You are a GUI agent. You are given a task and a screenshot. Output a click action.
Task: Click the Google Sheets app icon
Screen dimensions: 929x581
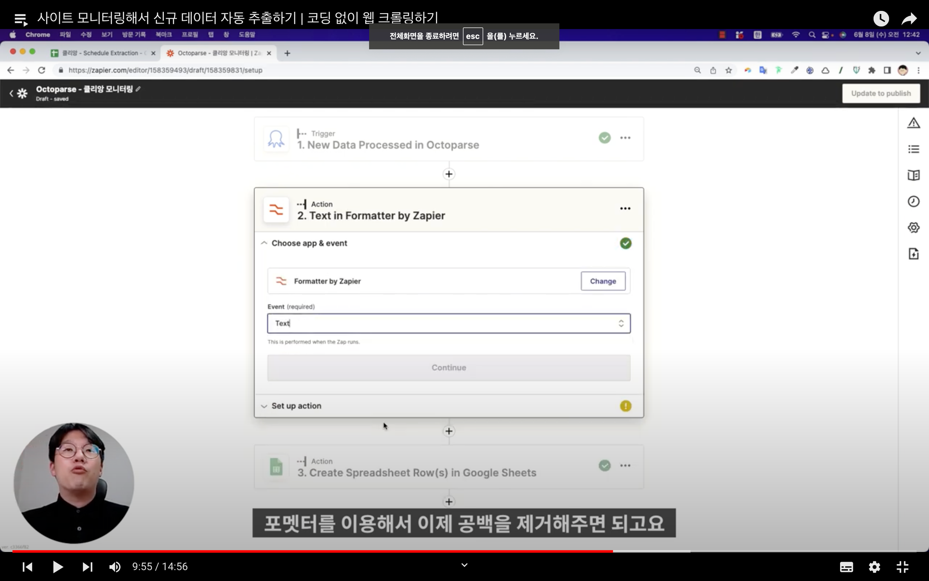click(x=276, y=467)
